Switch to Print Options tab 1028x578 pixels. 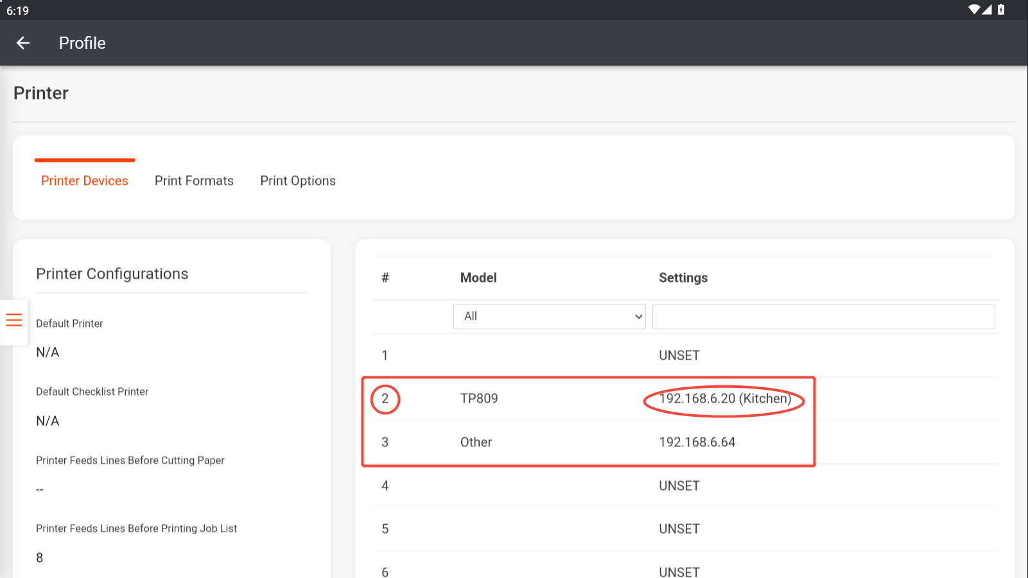pos(298,181)
